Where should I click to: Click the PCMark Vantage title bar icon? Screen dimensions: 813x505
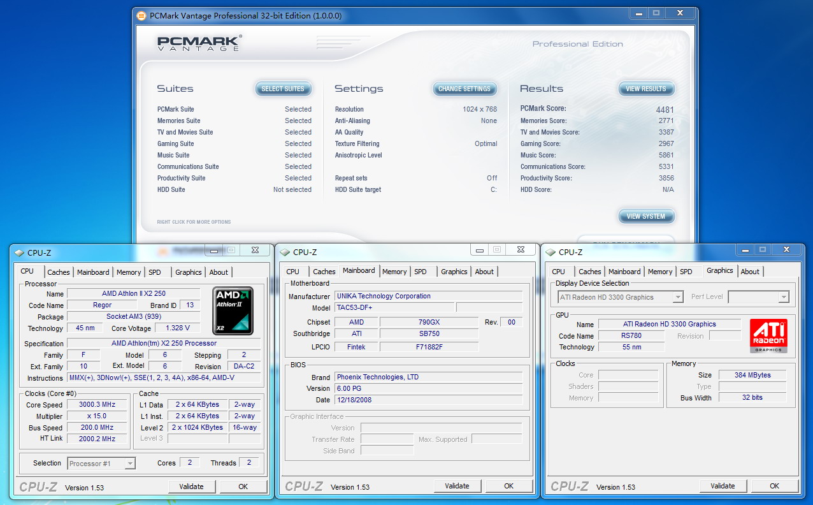(141, 16)
